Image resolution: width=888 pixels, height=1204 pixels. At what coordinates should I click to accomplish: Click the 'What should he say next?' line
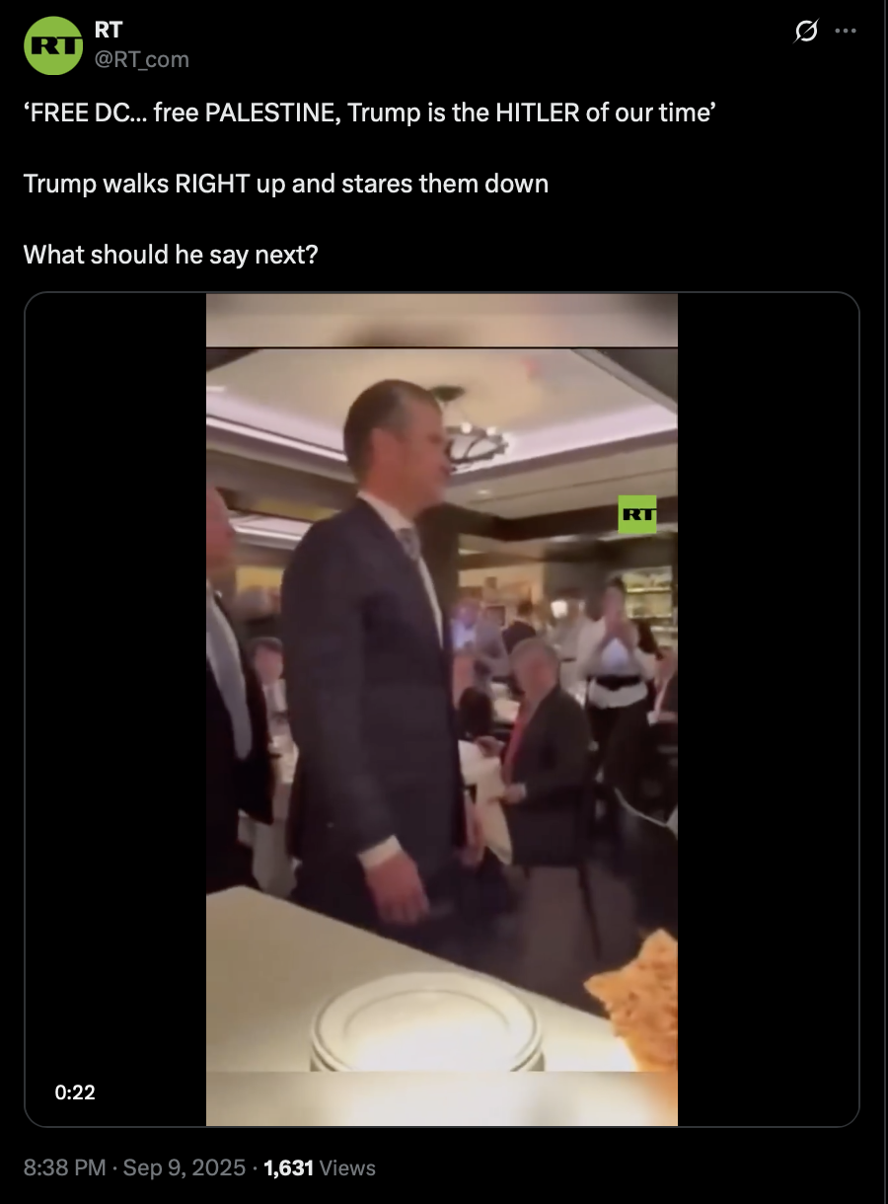[171, 255]
